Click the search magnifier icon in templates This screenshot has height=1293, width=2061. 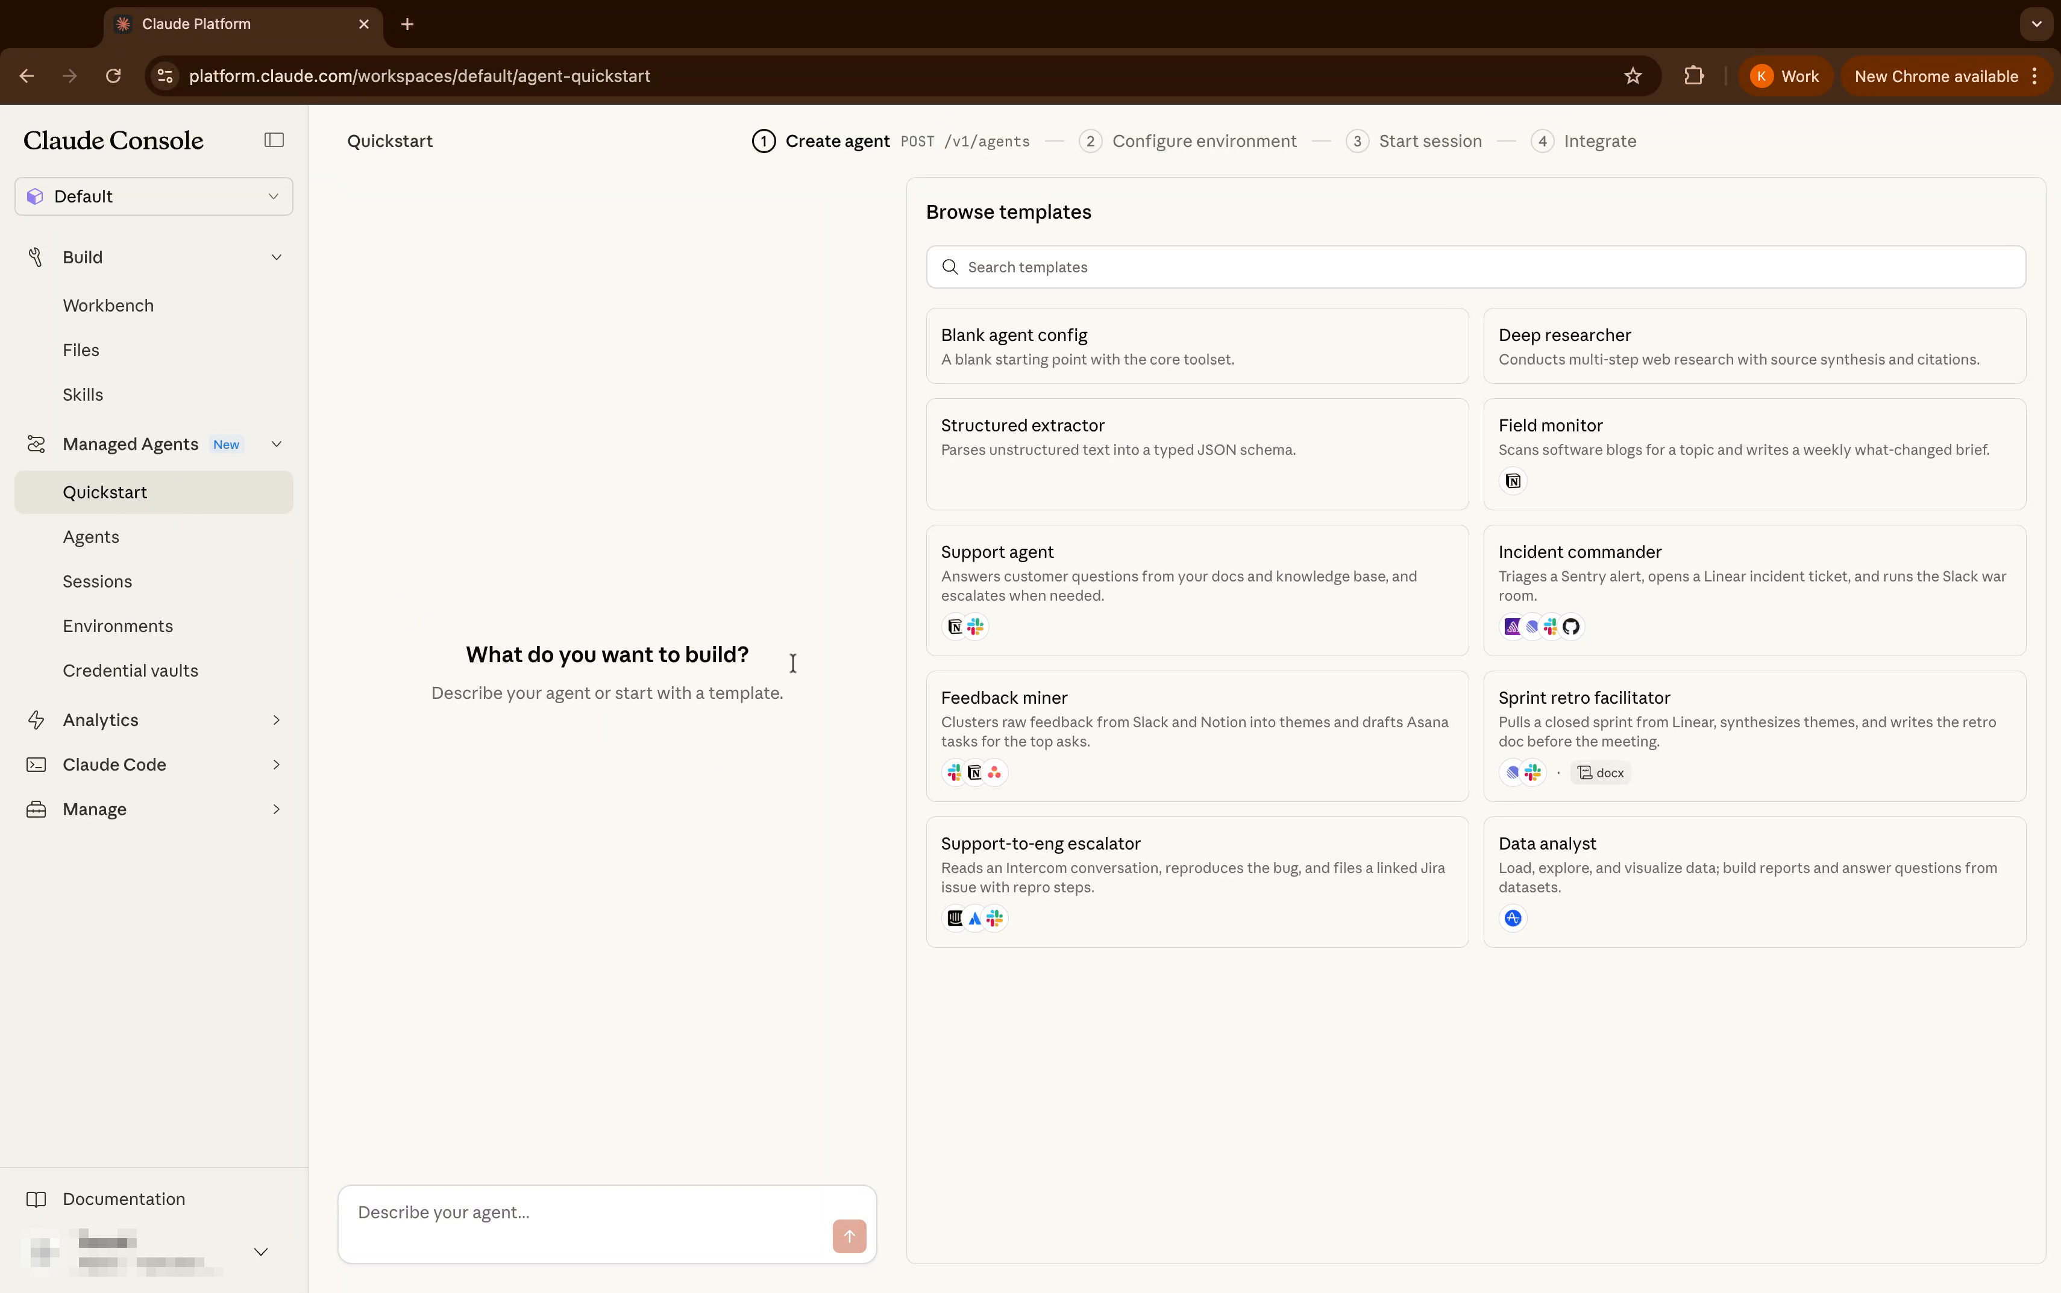949,267
